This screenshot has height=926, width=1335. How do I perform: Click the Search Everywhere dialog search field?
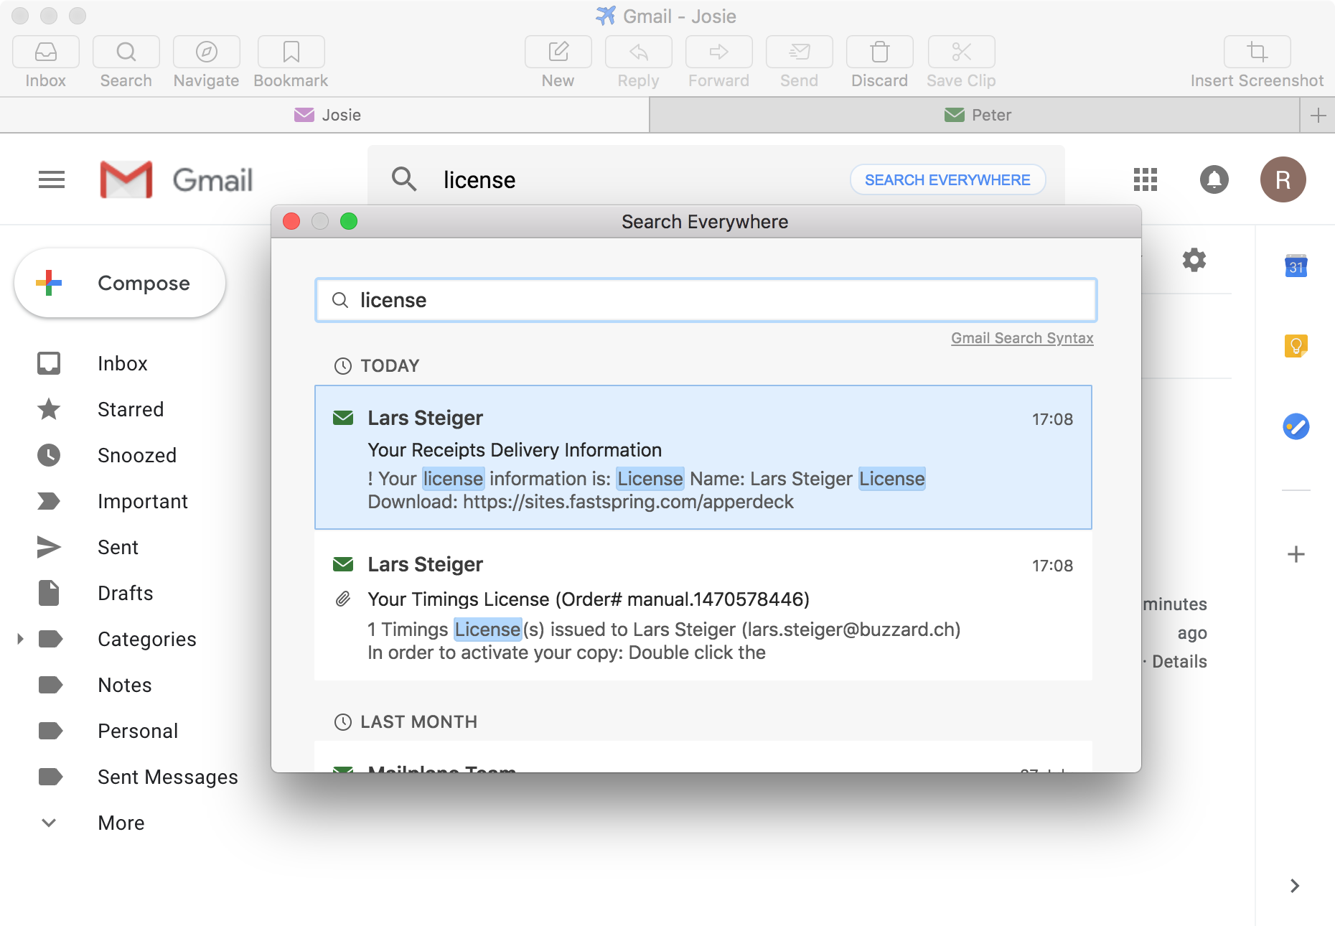click(x=706, y=300)
